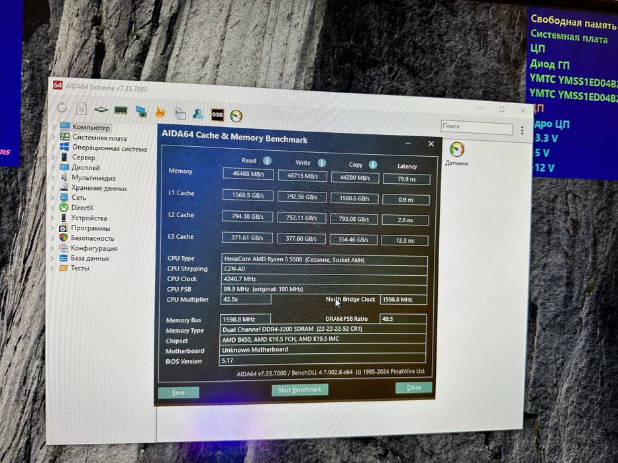618x463 pixels.
Task: Click CPU Stepping value CZN-A0
Action: point(324,269)
